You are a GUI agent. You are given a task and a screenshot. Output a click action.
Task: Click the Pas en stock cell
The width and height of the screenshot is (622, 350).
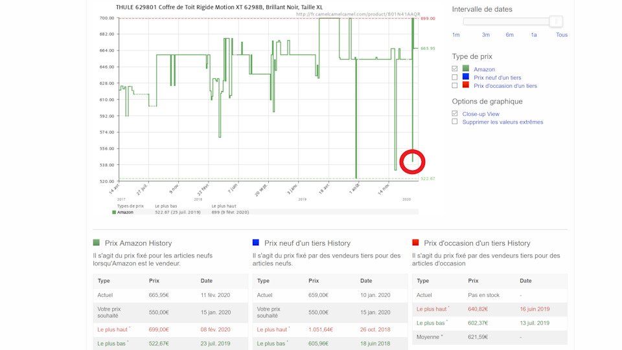click(483, 295)
